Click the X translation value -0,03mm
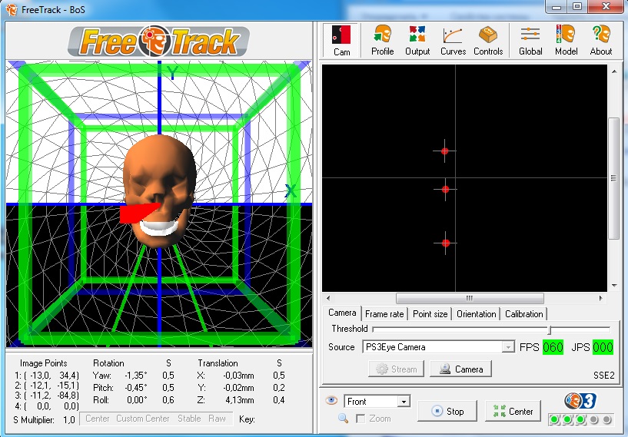The height and width of the screenshot is (437, 628). 238,376
